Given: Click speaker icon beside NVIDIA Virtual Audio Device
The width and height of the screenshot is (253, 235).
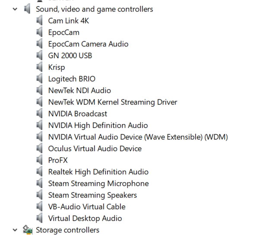Looking at the screenshot, I should (x=40, y=137).
